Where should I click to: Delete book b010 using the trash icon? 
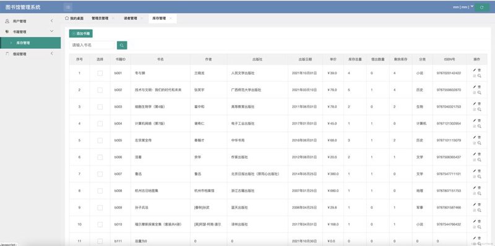pyautogui.click(x=479, y=221)
